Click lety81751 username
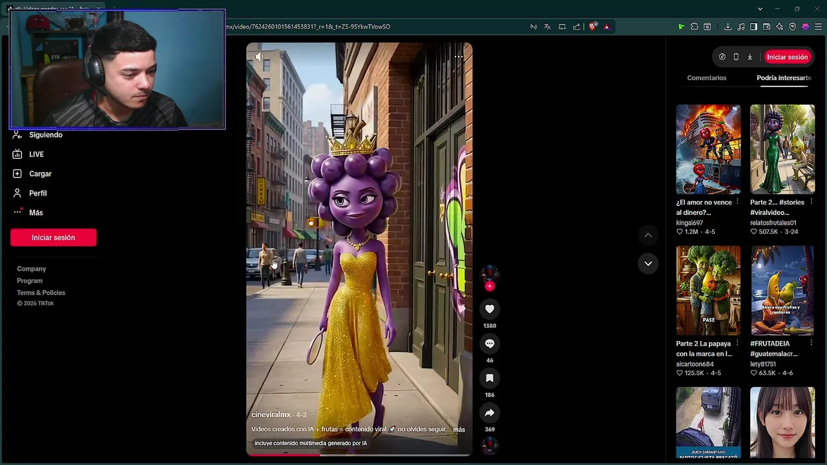 point(763,364)
